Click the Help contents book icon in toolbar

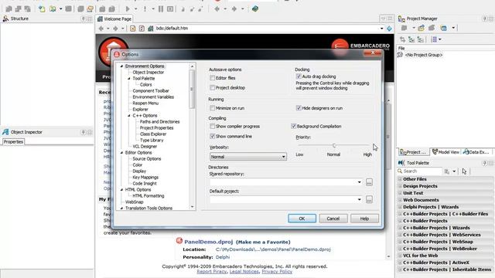(x=255, y=8)
